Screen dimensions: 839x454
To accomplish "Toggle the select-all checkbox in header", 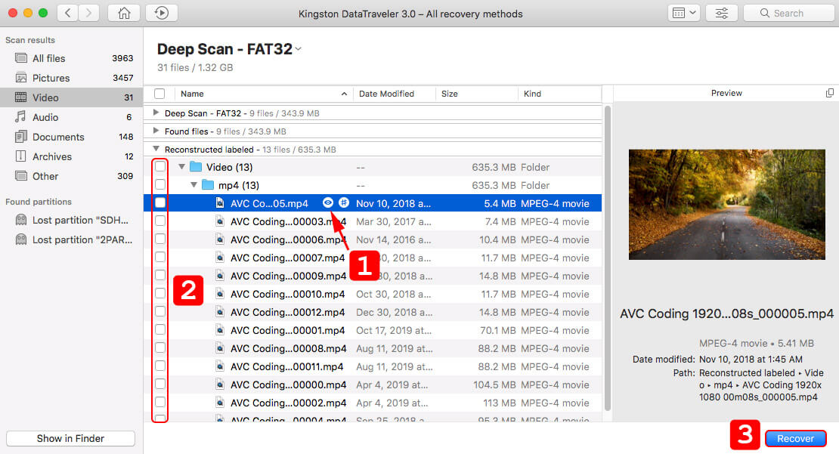I will pos(159,94).
